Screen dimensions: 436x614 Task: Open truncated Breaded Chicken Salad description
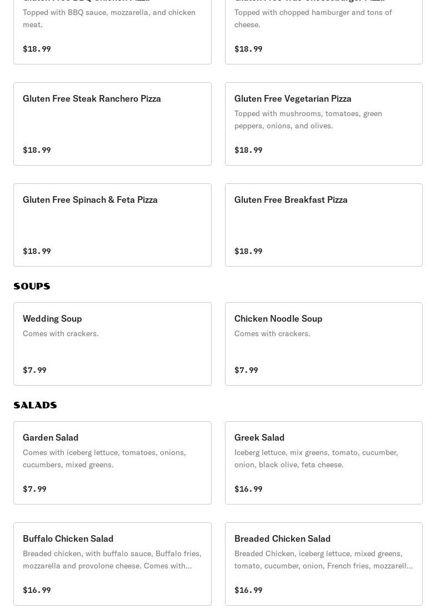323,560
